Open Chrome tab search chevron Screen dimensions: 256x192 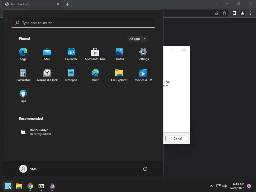click(x=216, y=3)
